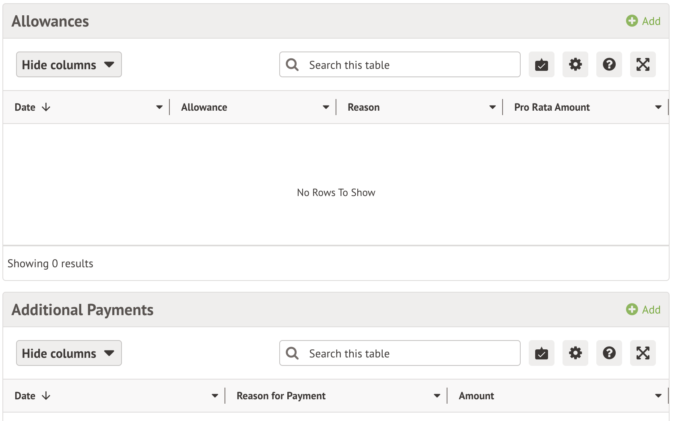
Task: Open Hide columns dropdown in Allowances
Action: 69,64
